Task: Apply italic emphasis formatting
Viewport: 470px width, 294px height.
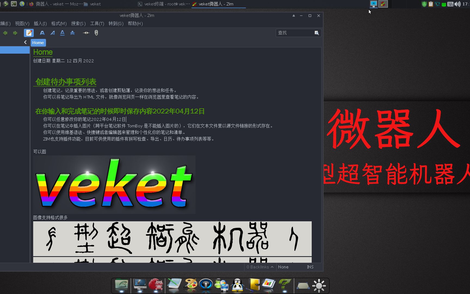Action: 52,33
